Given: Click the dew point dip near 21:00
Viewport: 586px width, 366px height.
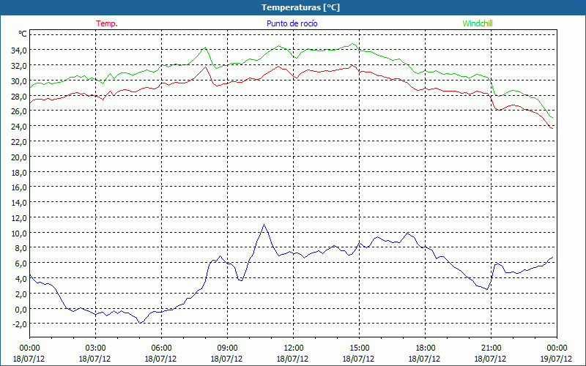Looking at the screenshot, I should tap(487, 289).
